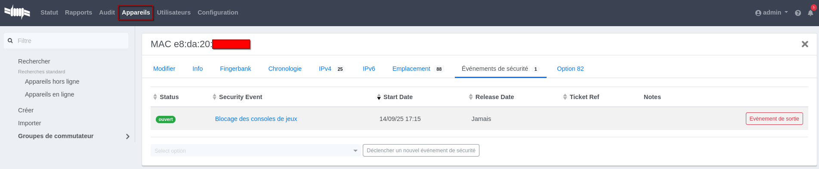The image size is (819, 169).
Task: Click the search magnifier icon in filter
Action: tap(10, 41)
